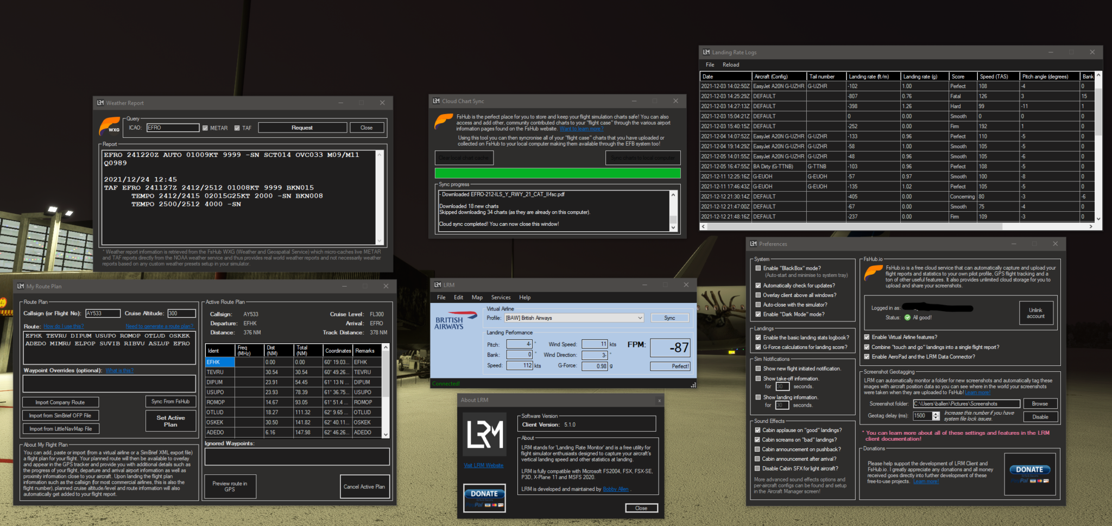Click the WXG logo in Weather Report
This screenshot has height=526, width=1112.
tap(110, 126)
